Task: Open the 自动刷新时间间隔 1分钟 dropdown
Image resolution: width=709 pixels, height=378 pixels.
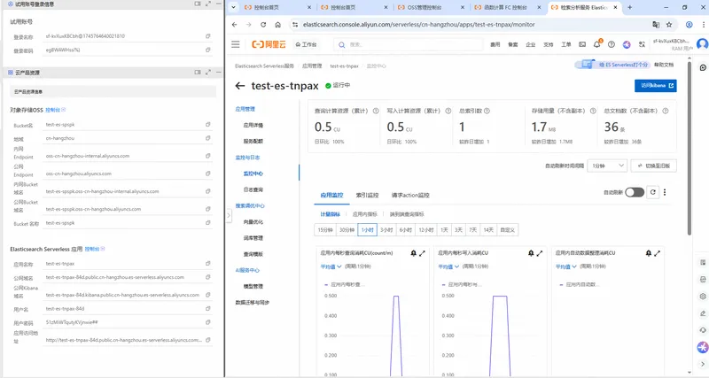Action: 607,166
